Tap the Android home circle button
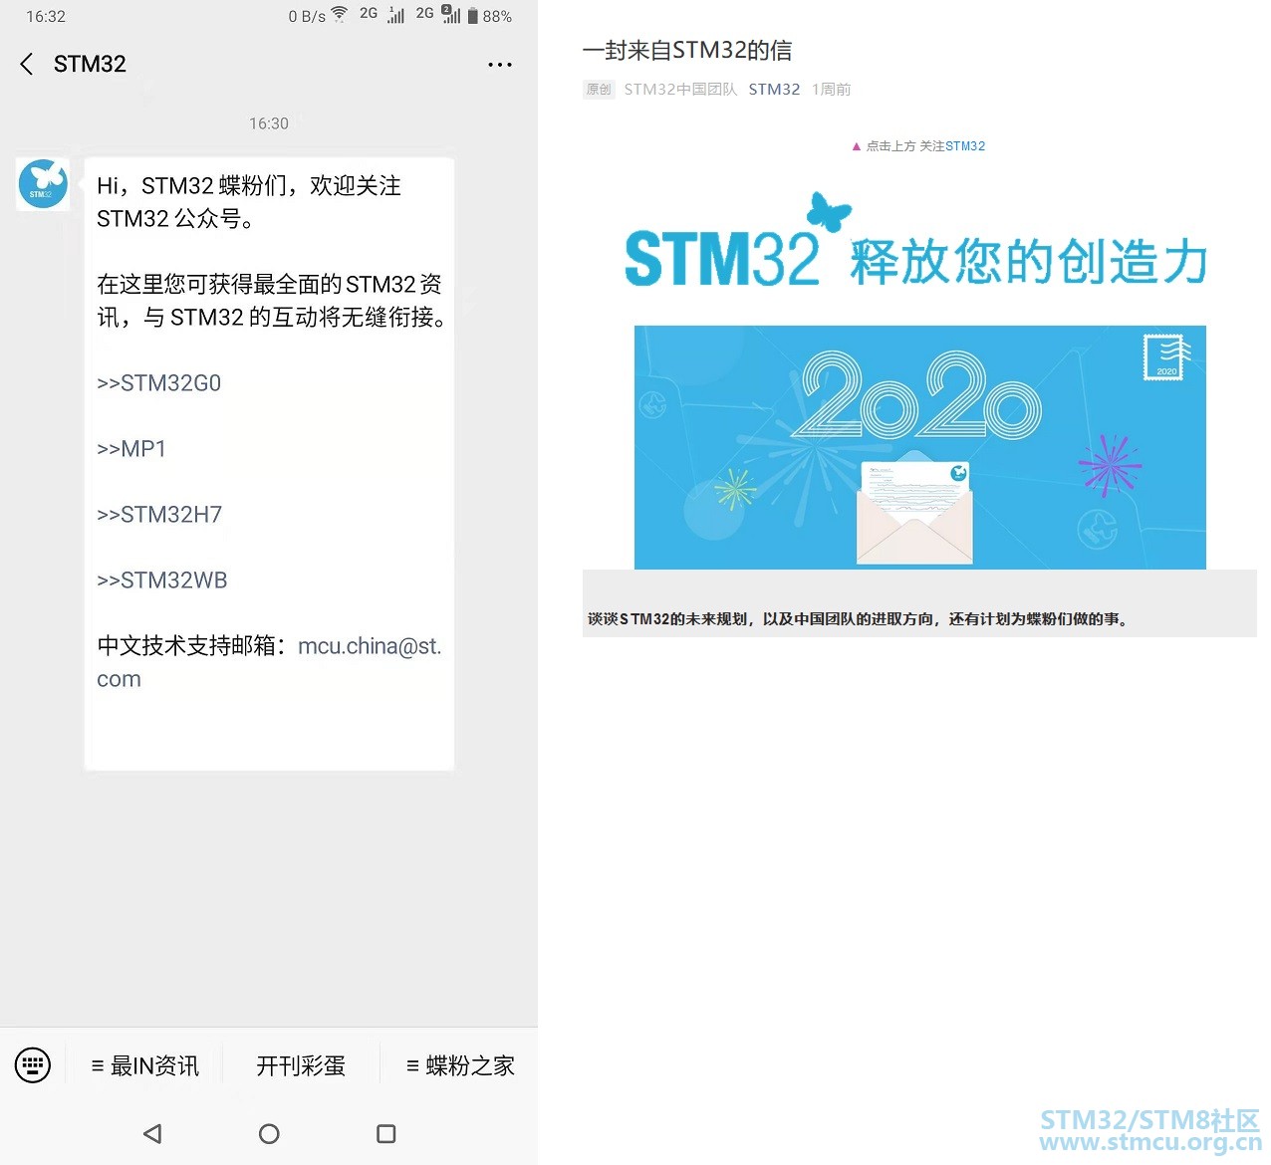This screenshot has height=1165, width=1271. point(269,1133)
